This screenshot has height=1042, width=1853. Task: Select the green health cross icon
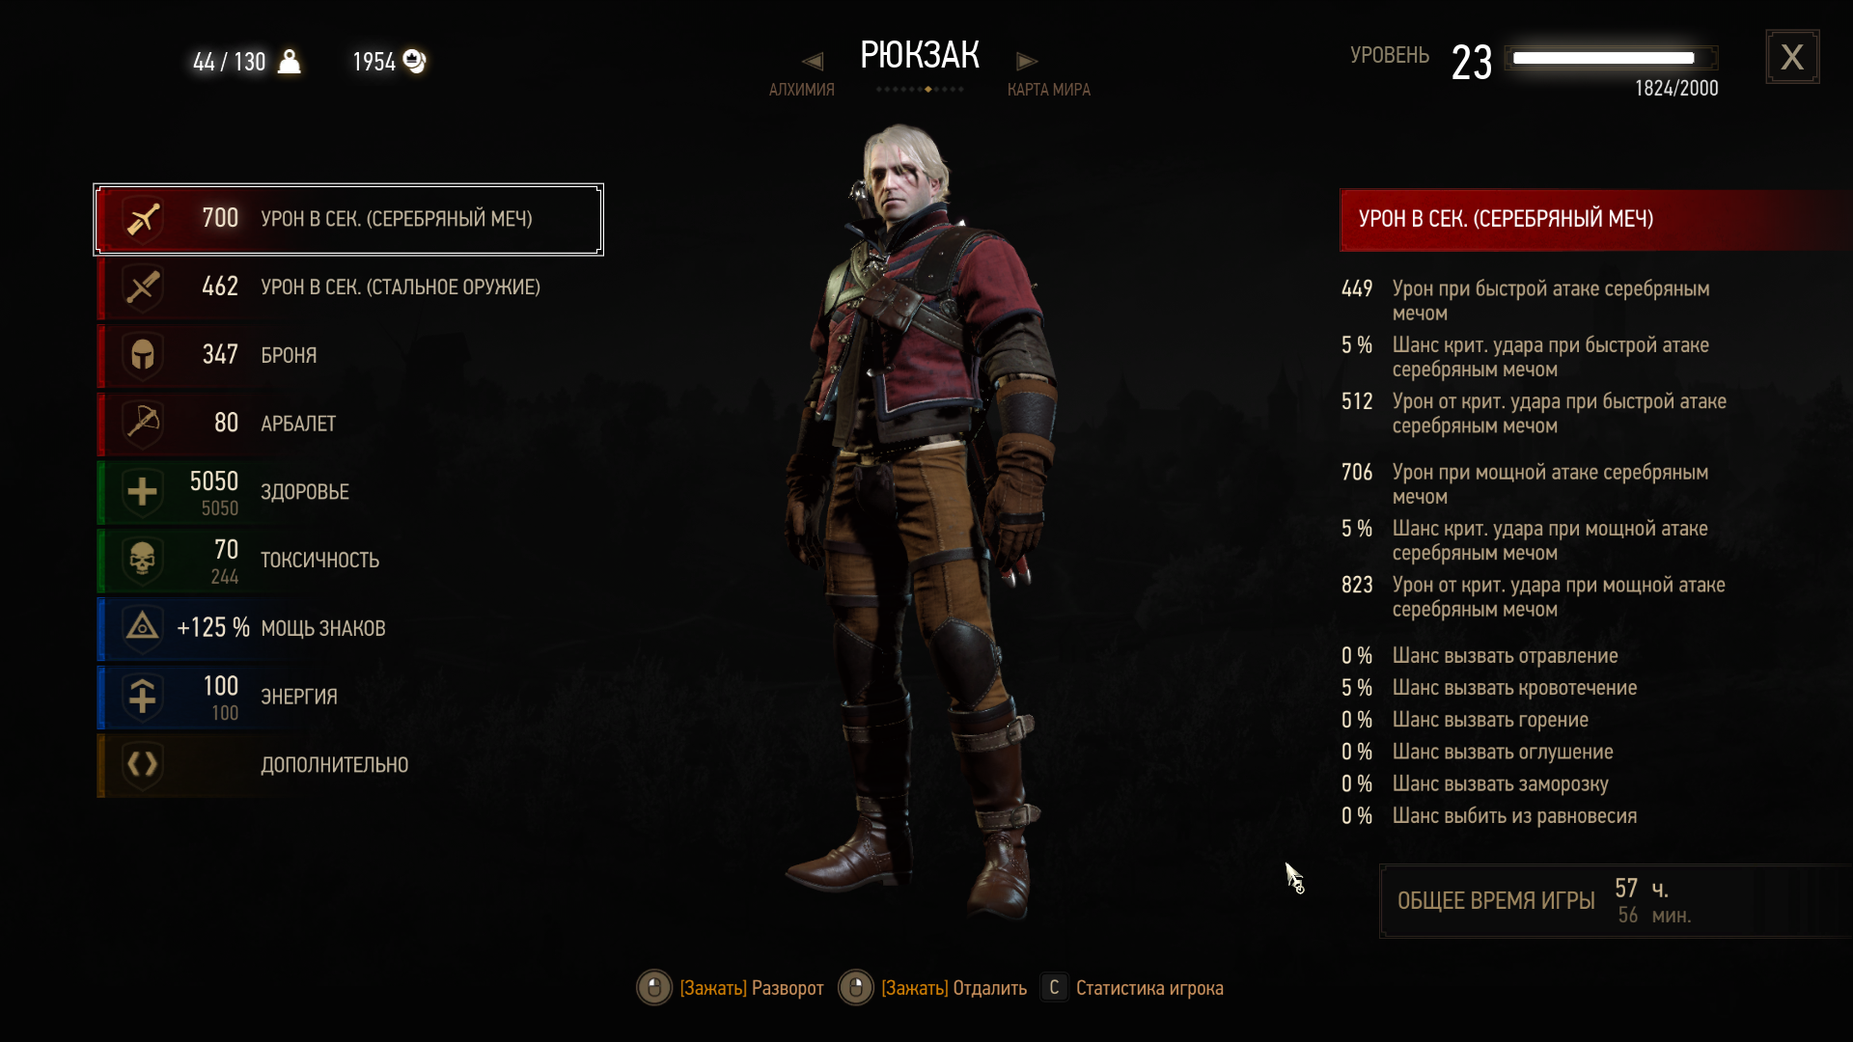pos(143,492)
